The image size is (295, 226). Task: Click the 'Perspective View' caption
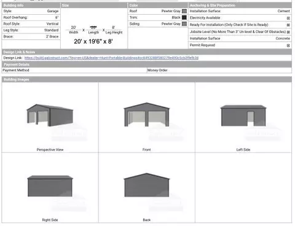coord(50,150)
